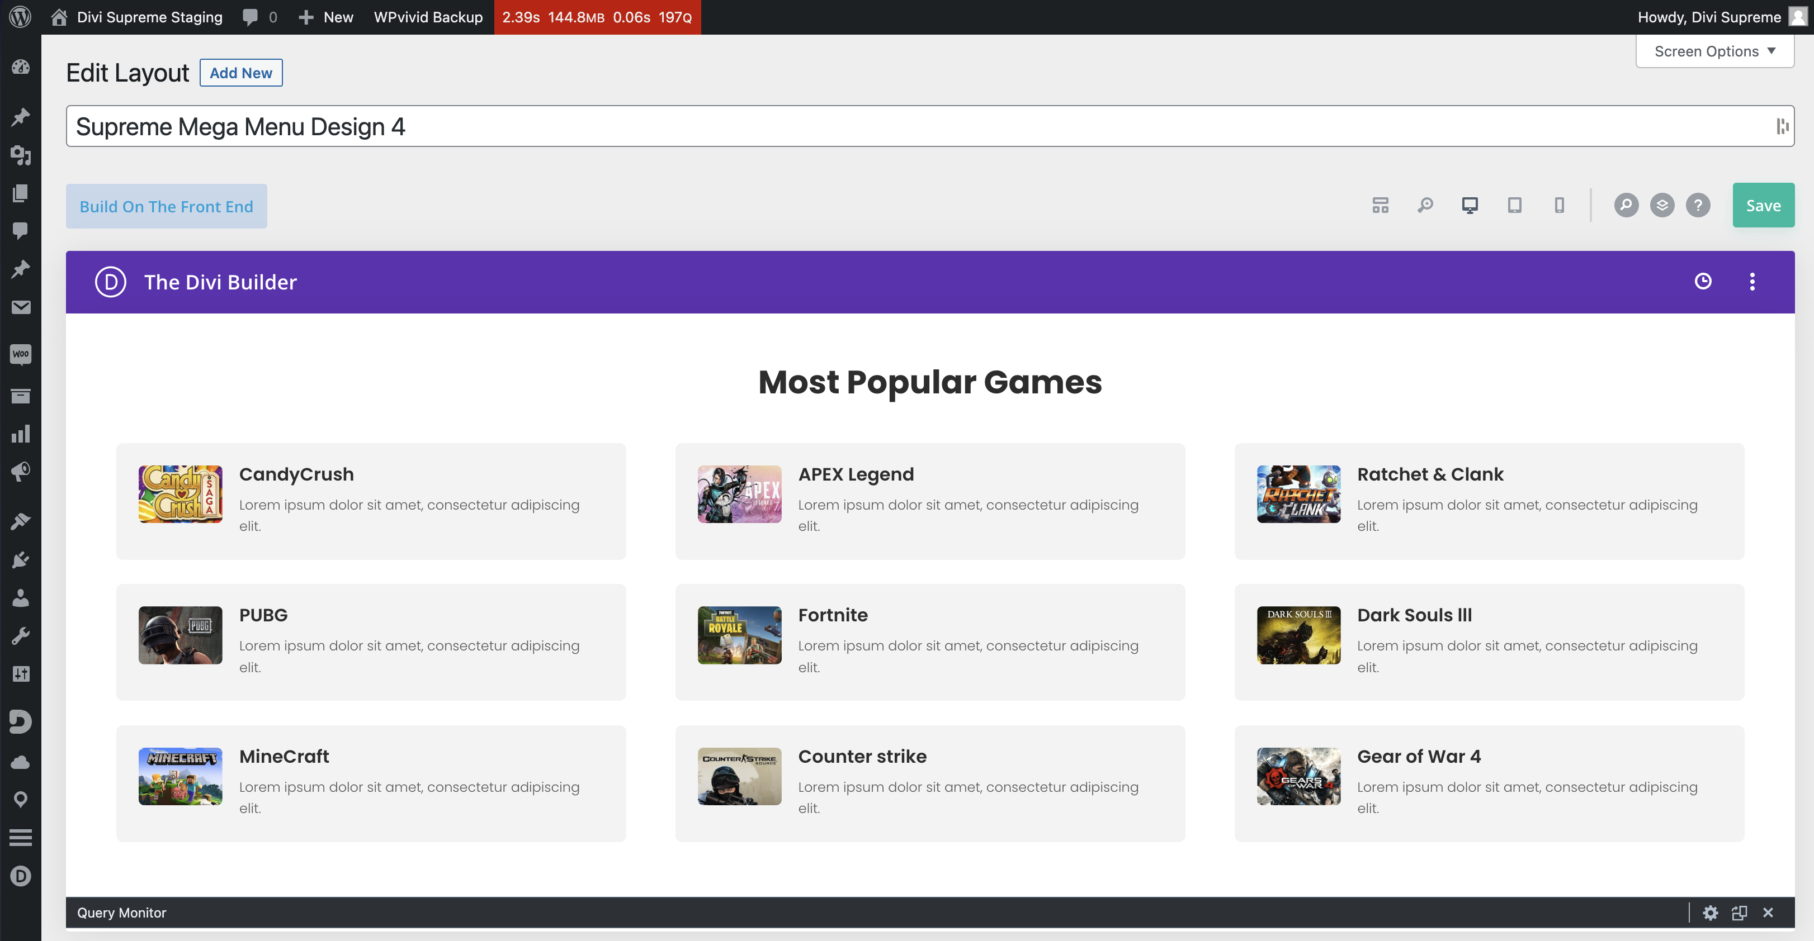Click the layout title input field
This screenshot has height=941, width=1814.
[x=915, y=127]
